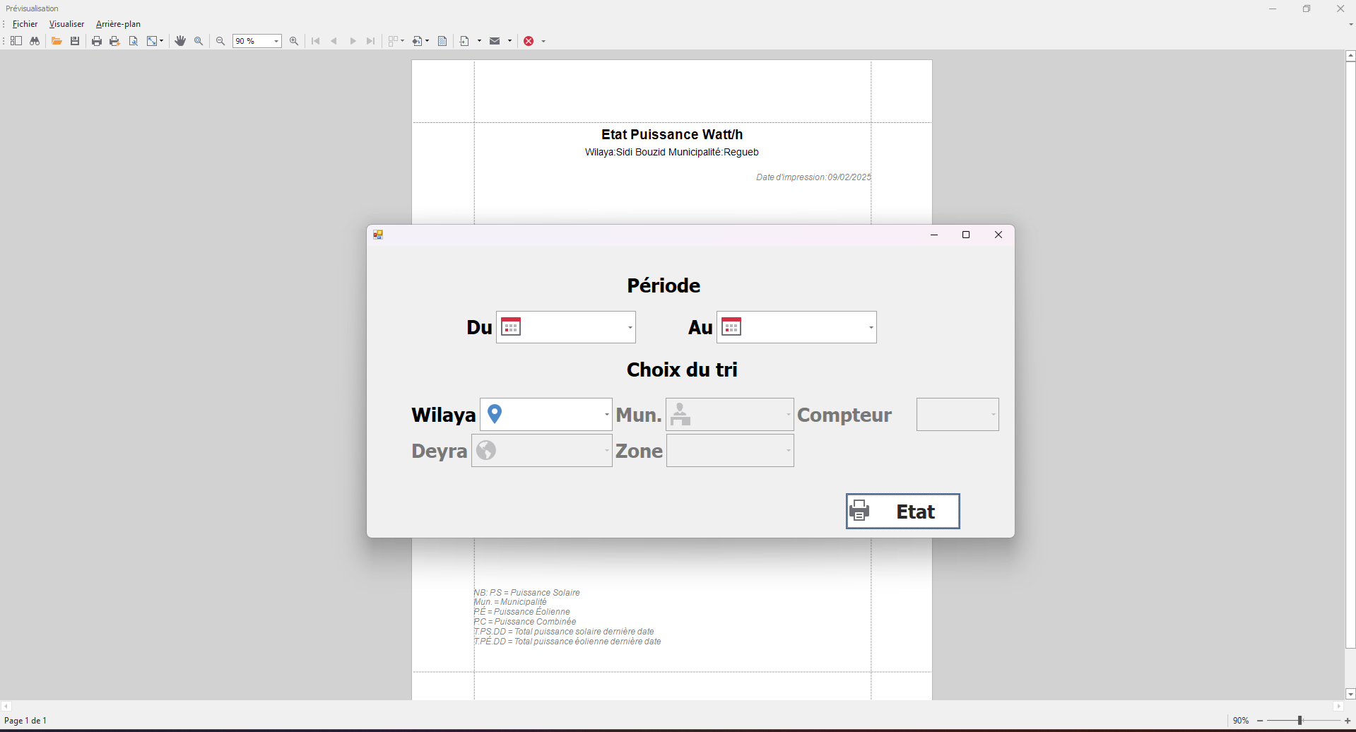Open the Wilaya combo box
The width and height of the screenshot is (1356, 732).
(606, 415)
